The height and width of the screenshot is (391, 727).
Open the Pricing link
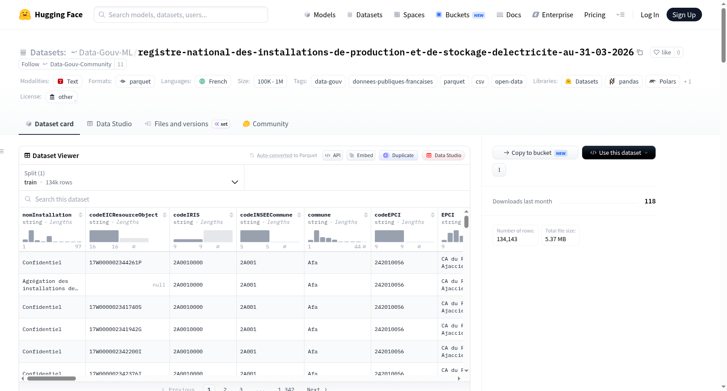595,15
